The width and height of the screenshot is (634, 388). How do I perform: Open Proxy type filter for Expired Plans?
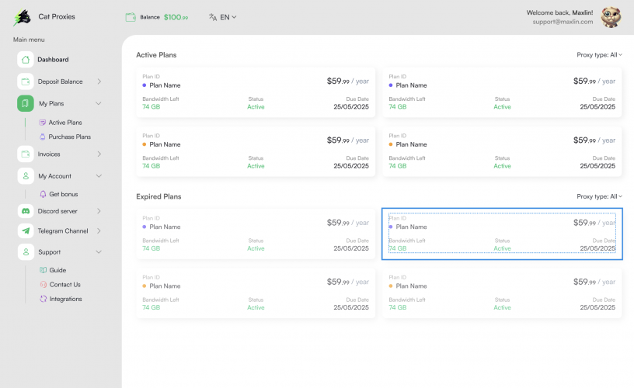coord(599,196)
